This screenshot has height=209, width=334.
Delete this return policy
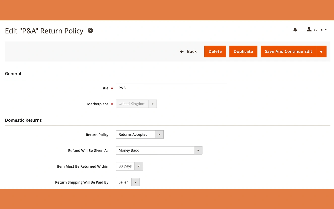[x=215, y=51]
